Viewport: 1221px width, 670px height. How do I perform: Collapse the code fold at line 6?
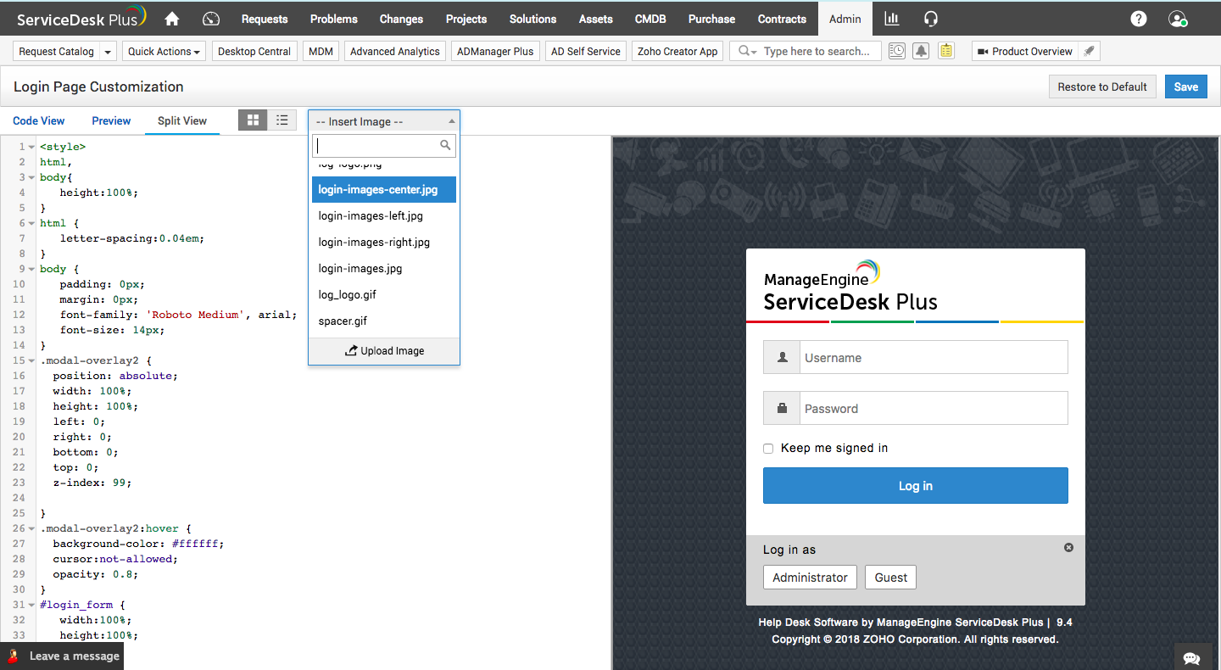(32, 223)
